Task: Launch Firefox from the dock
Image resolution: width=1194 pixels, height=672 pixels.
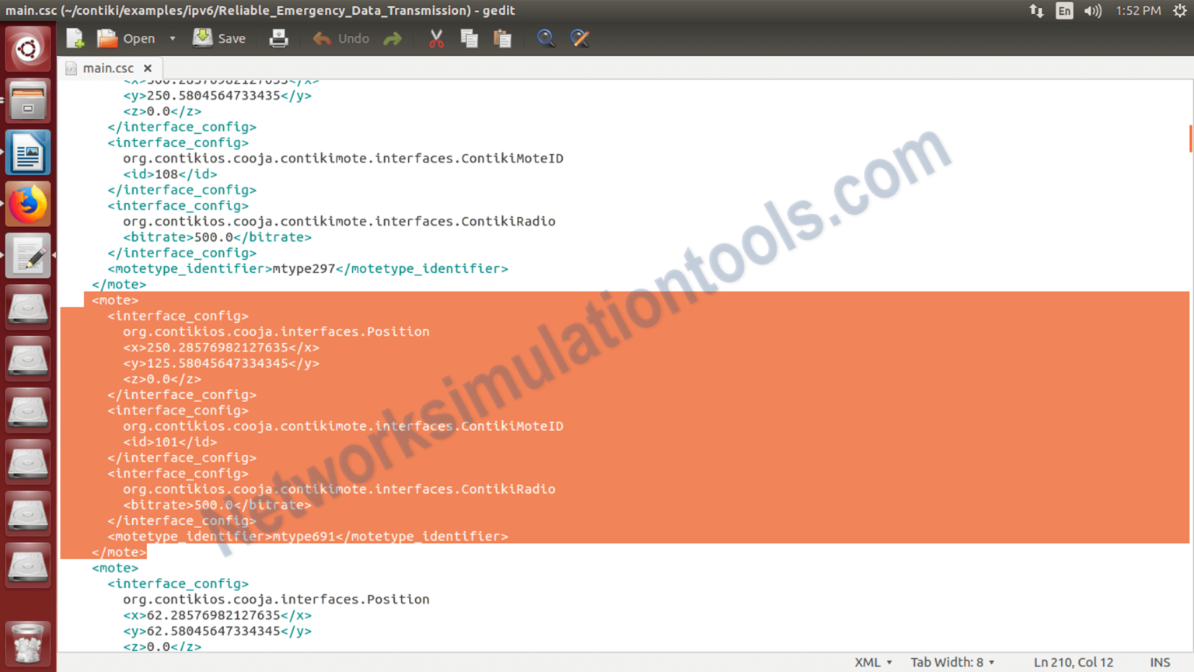Action: click(28, 204)
